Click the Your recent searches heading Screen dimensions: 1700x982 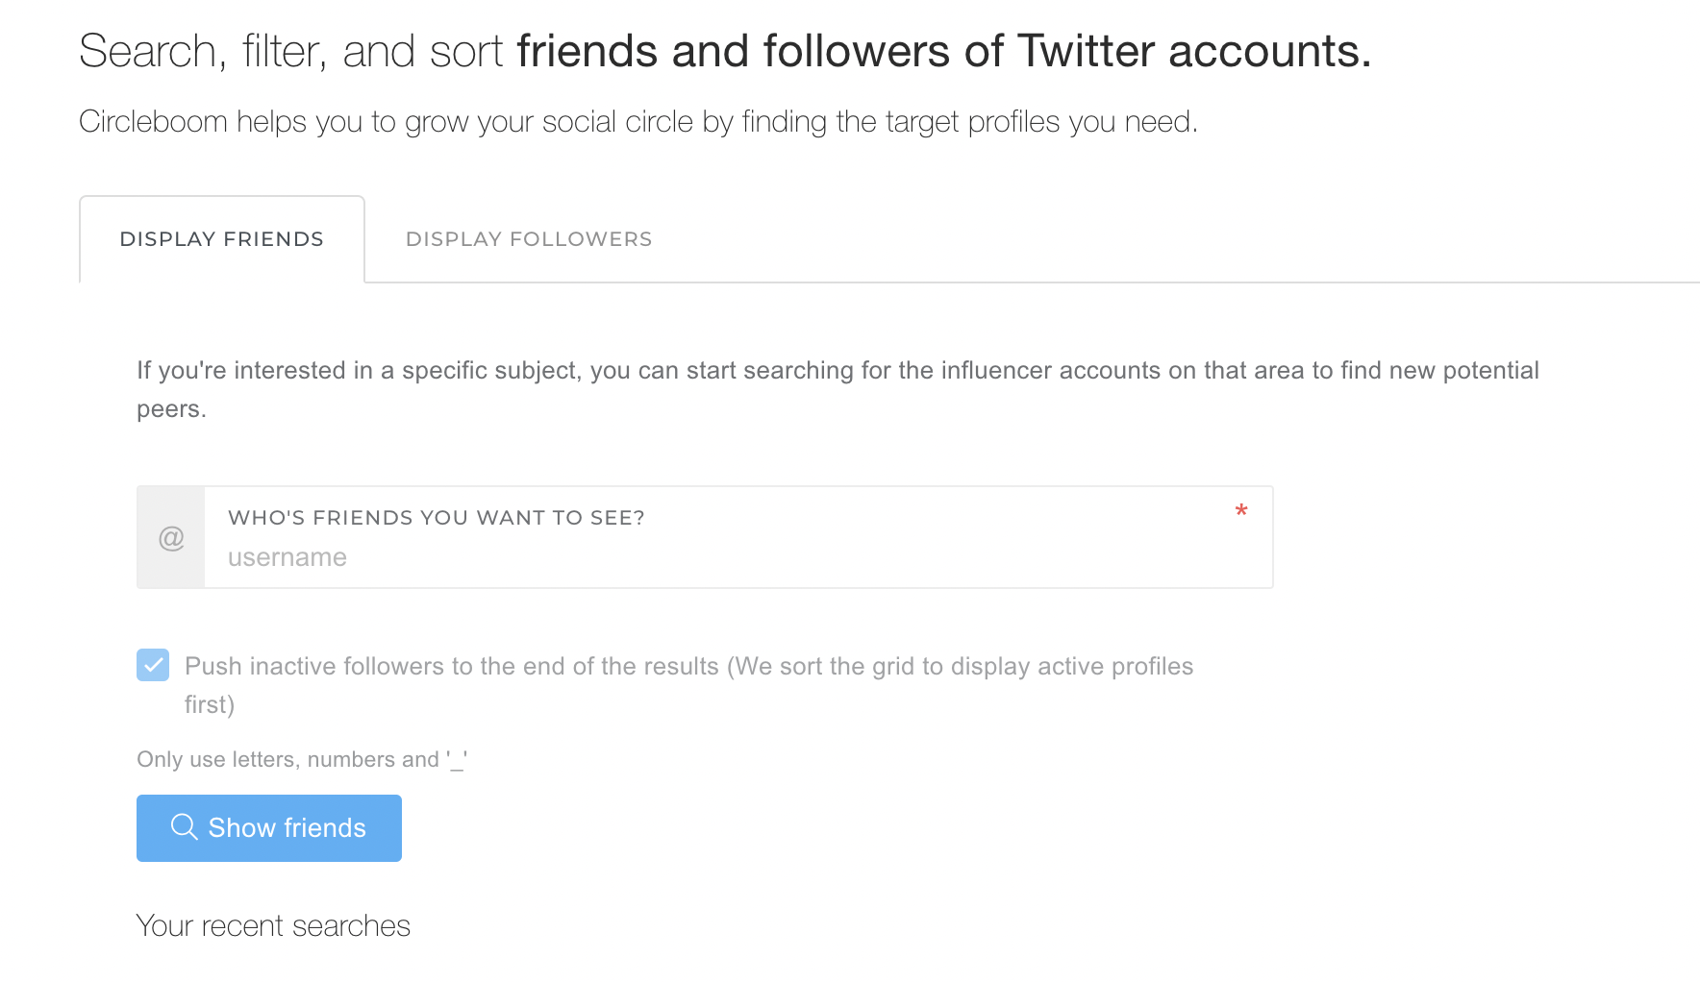[273, 926]
